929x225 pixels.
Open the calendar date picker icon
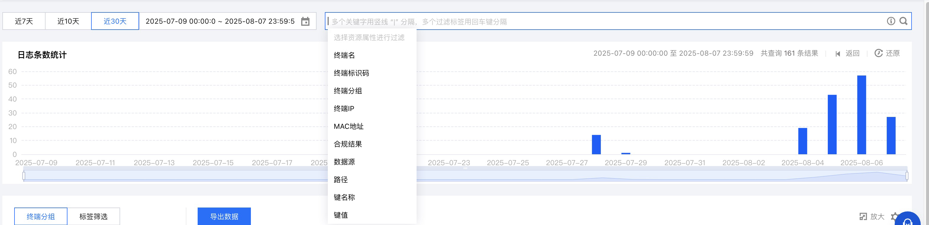pyautogui.click(x=305, y=21)
